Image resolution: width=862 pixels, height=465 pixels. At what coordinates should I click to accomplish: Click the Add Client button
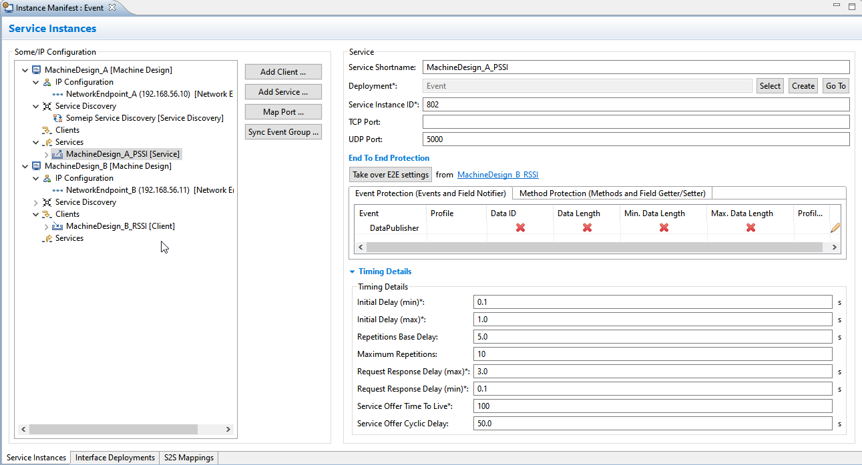[283, 72]
